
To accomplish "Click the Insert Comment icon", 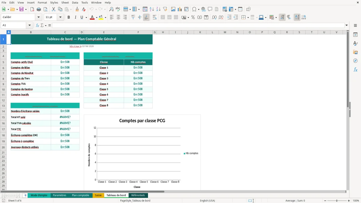I will (x=210, y=9).
